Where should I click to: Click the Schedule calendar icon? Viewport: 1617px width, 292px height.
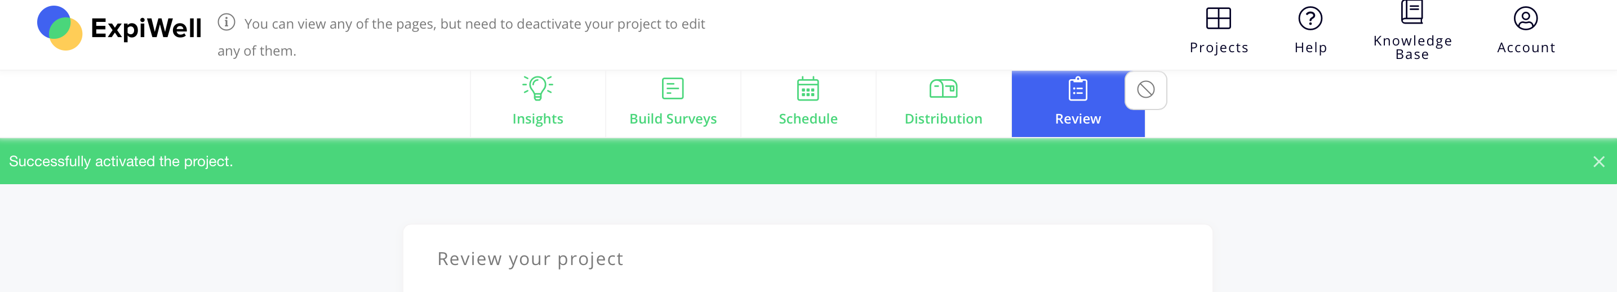click(808, 89)
